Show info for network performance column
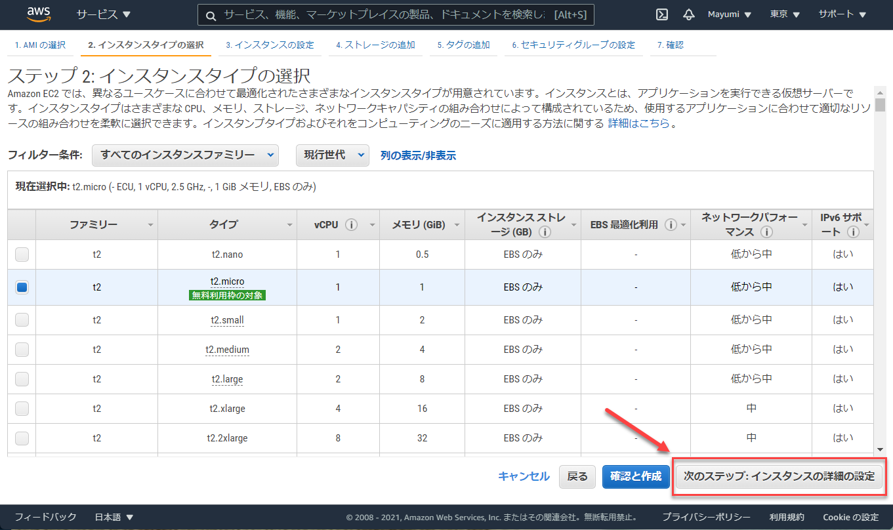 pos(766,232)
